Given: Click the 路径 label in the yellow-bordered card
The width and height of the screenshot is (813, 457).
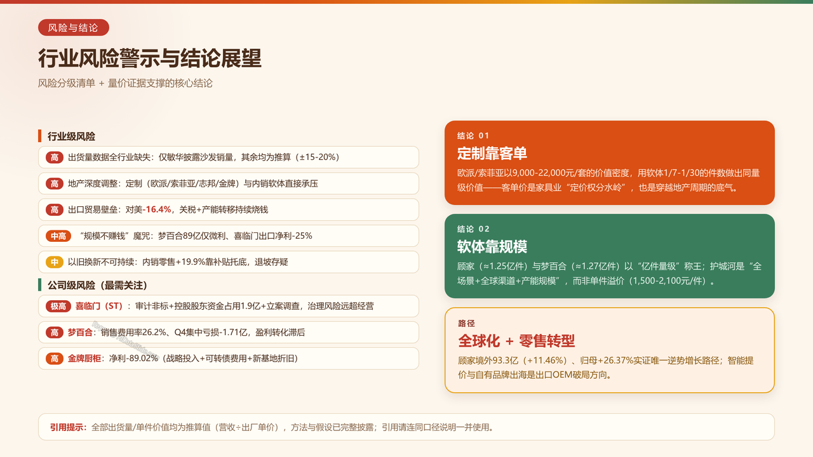Looking at the screenshot, I should point(467,323).
